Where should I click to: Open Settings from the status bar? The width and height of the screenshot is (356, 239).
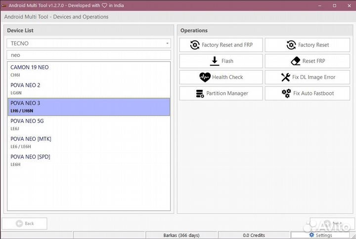(x=320, y=235)
